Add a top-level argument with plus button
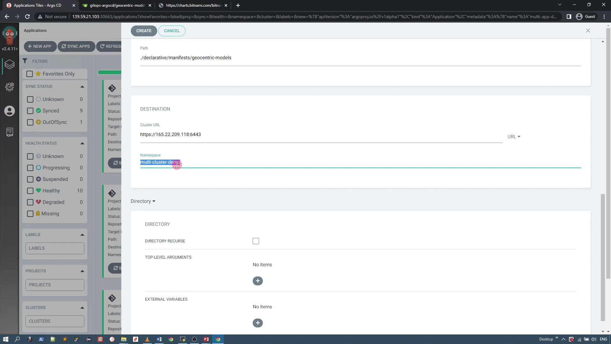Screen dimensions: 611x344 257,281
